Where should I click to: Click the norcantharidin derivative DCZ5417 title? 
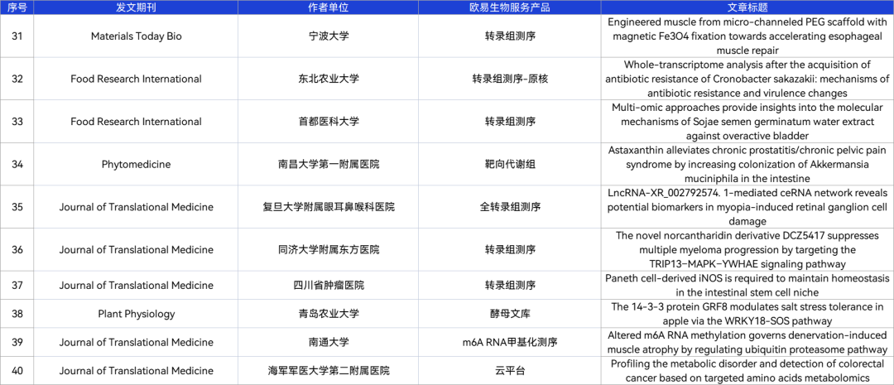747,250
